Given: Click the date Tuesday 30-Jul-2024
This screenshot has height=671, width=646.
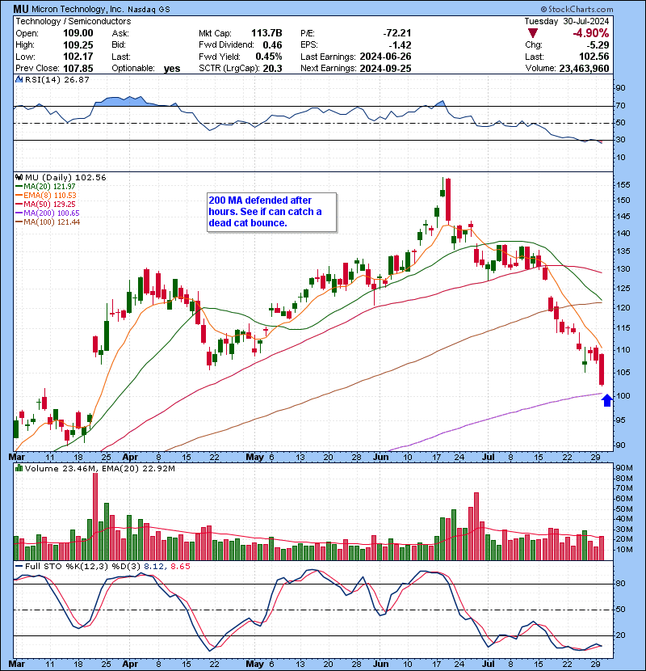Looking at the screenshot, I should tap(567, 21).
